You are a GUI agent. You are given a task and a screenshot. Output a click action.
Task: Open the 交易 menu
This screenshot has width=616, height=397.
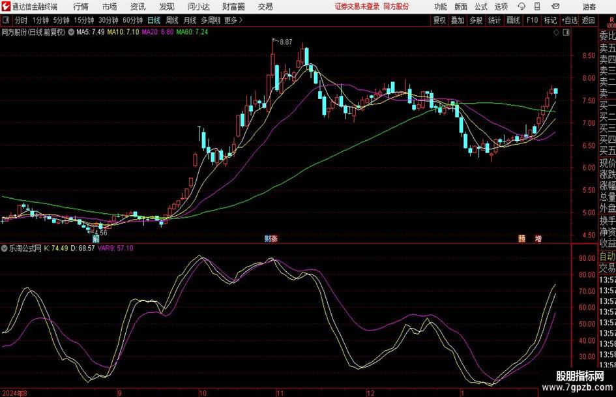click(x=265, y=7)
